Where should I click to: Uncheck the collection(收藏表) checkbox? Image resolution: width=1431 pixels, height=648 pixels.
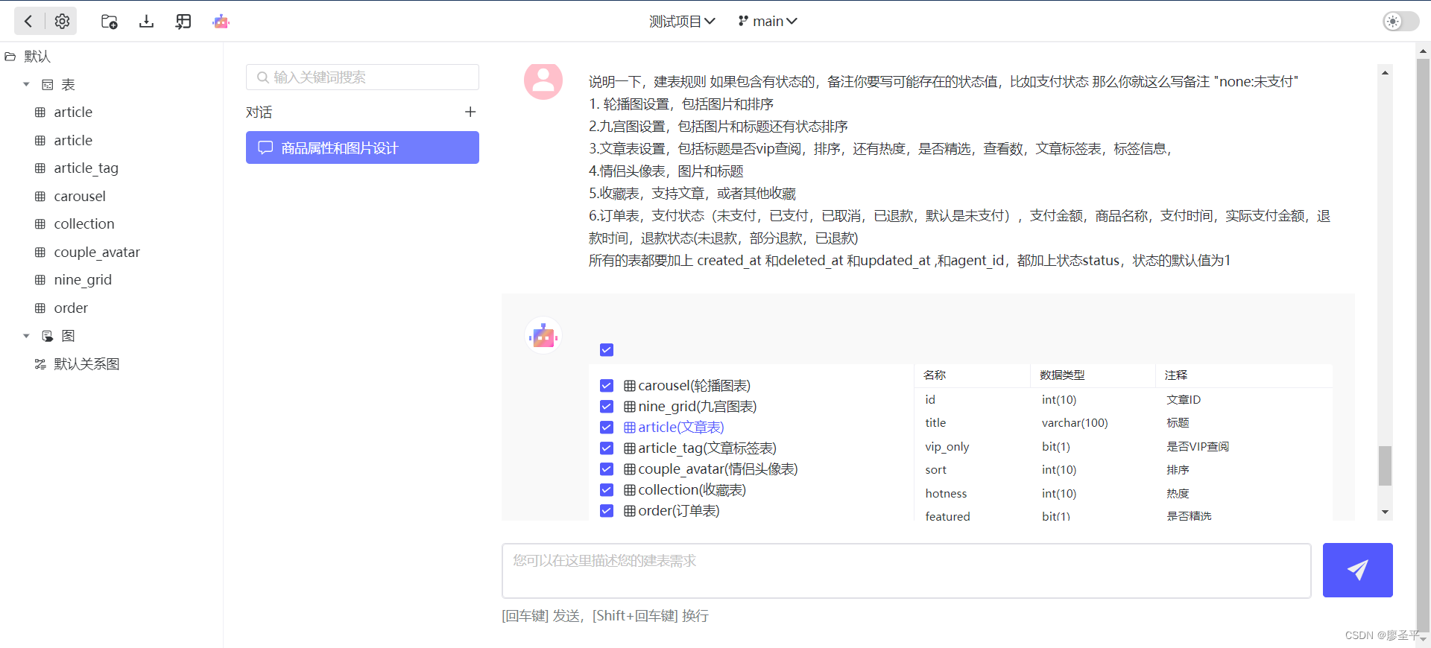tap(607, 489)
